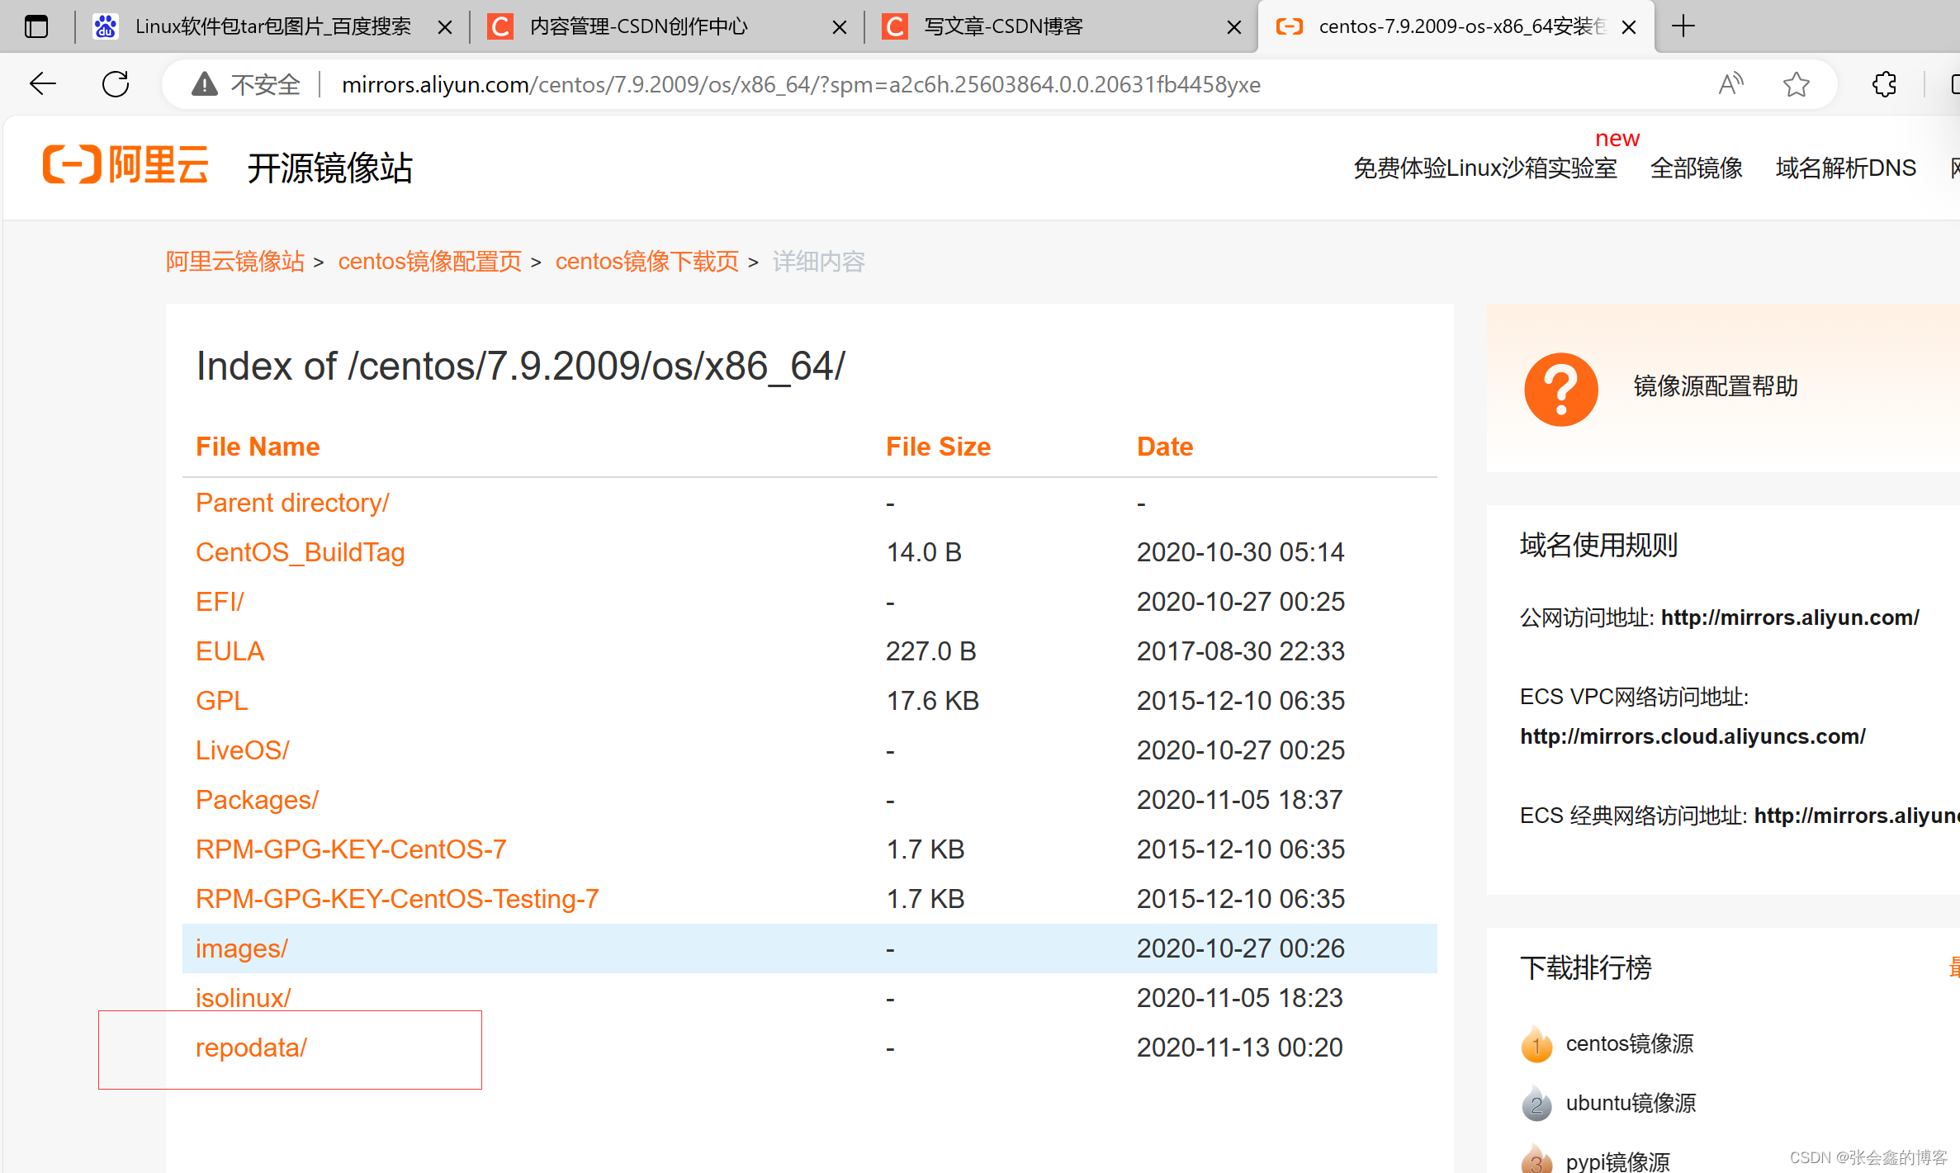Click date 2020-11-05 18:37 of Packages

pos(1240,800)
